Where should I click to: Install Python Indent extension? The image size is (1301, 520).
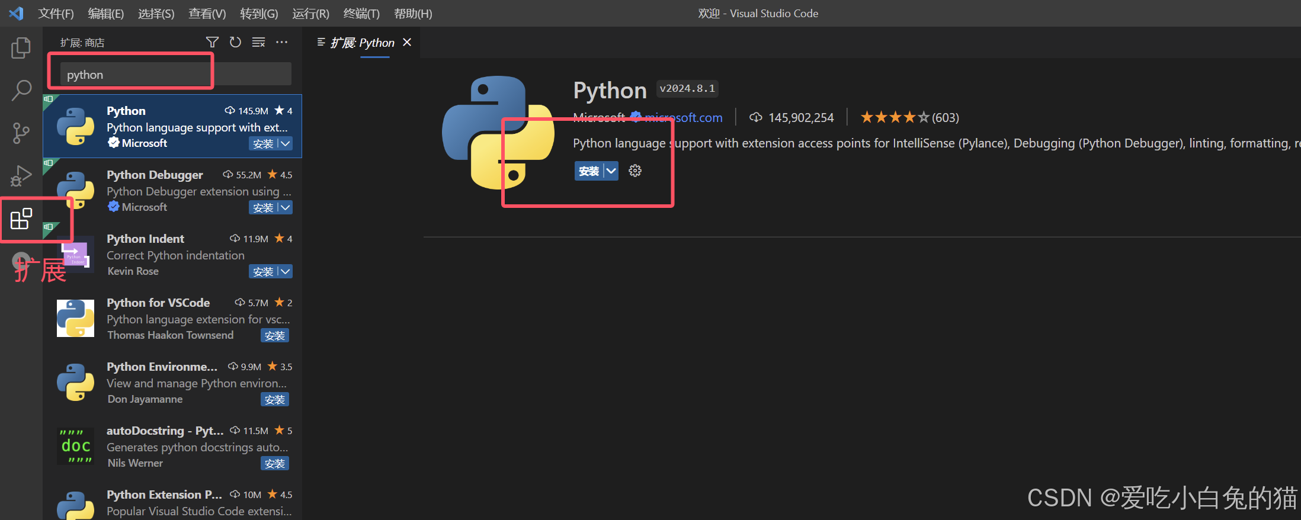point(263,271)
